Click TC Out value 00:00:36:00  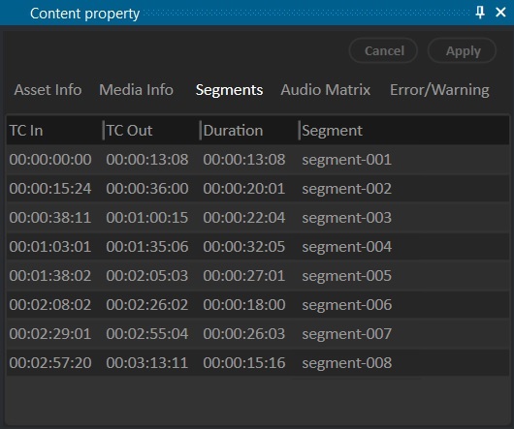pos(147,189)
